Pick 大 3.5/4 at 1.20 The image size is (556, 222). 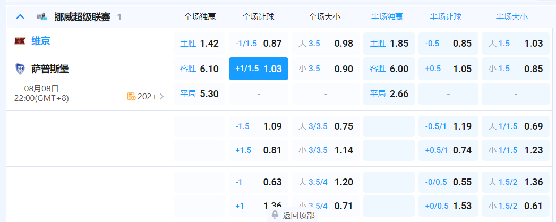pyautogui.click(x=326, y=182)
